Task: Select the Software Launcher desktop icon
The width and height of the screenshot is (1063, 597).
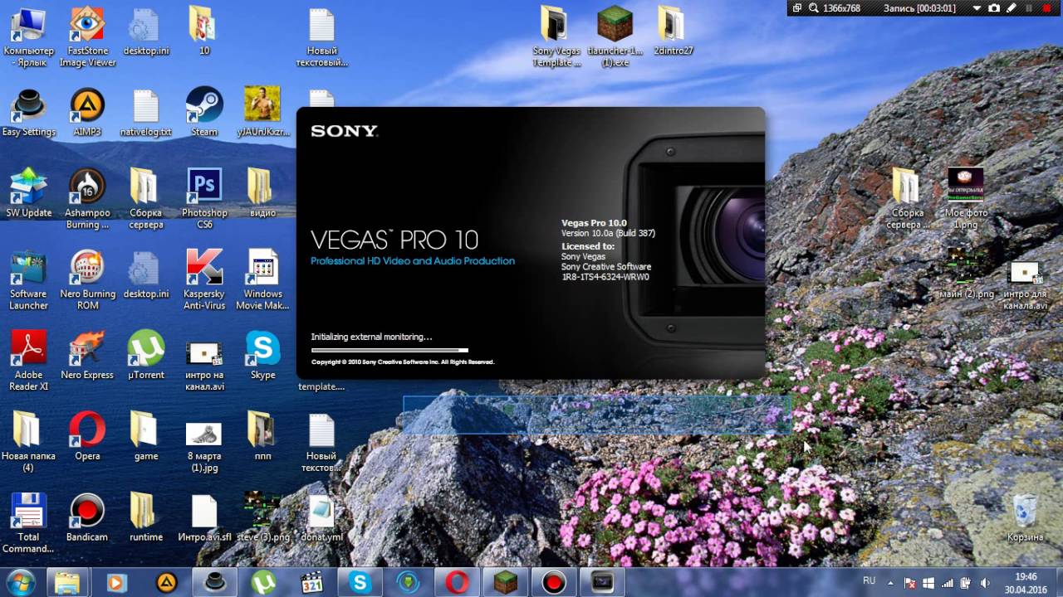Action: 28,280
